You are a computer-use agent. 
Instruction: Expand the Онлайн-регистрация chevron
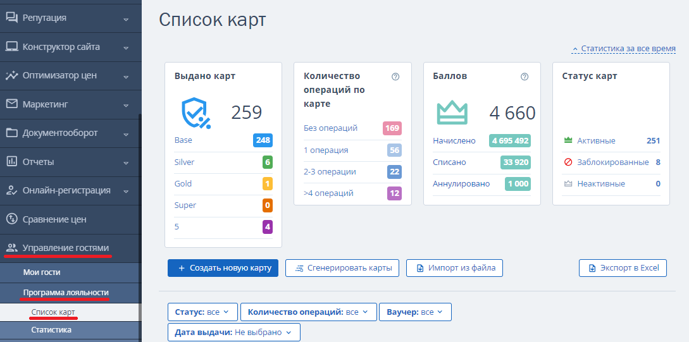[126, 192]
